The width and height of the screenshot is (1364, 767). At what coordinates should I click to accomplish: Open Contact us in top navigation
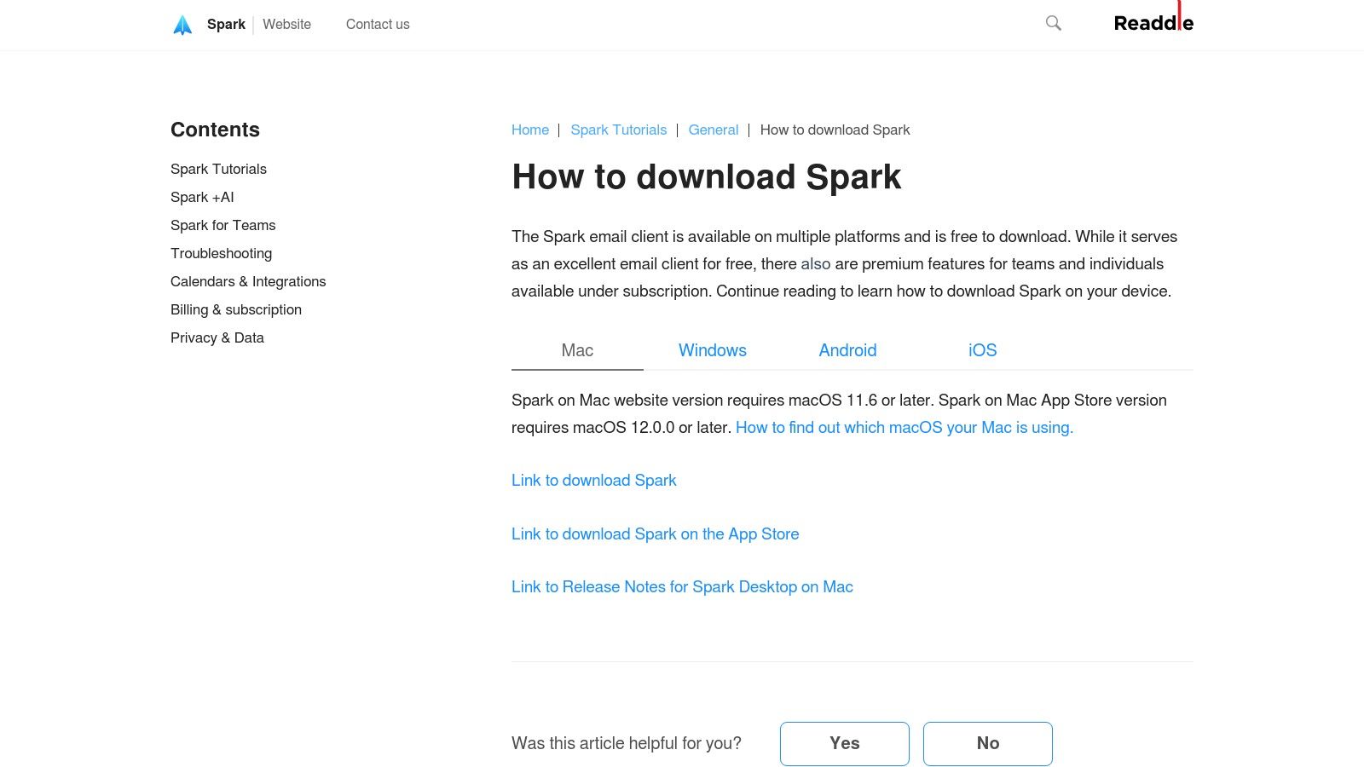[378, 25]
